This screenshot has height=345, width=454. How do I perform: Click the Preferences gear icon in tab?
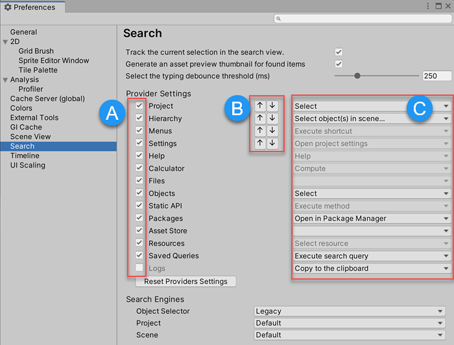pos(8,7)
